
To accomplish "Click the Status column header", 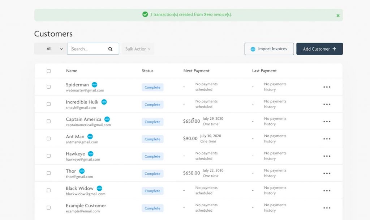I will (x=147, y=71).
